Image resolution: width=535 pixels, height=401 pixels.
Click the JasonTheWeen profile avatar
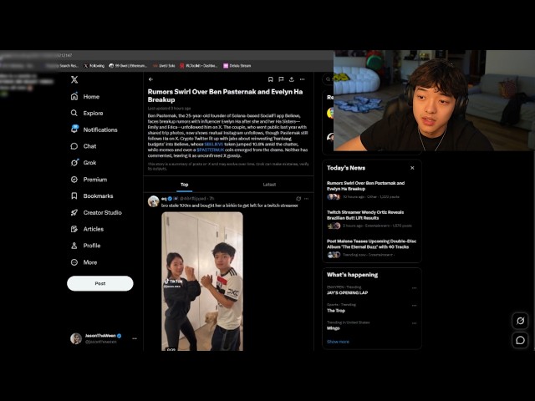point(76,338)
